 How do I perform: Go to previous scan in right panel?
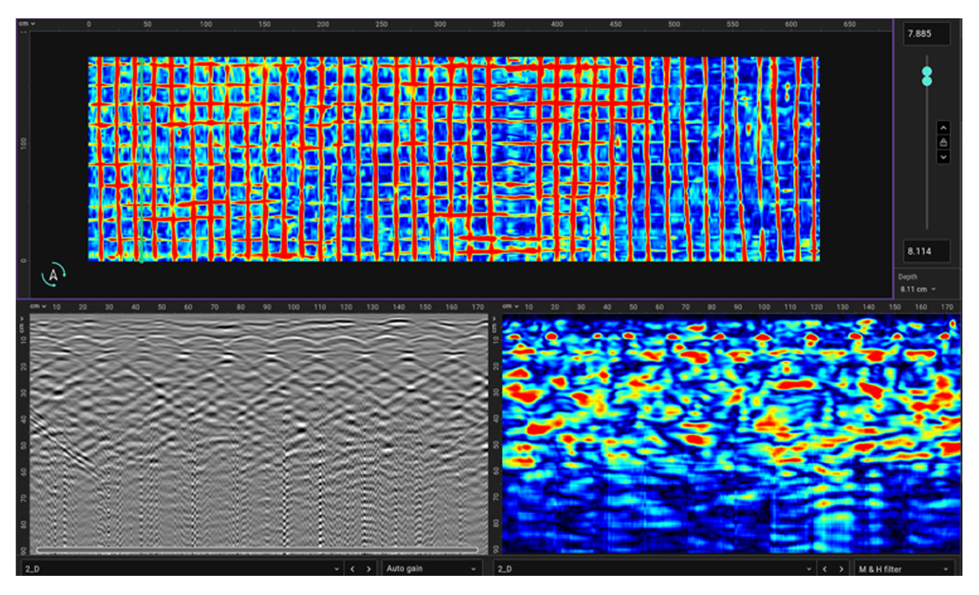[823, 569]
